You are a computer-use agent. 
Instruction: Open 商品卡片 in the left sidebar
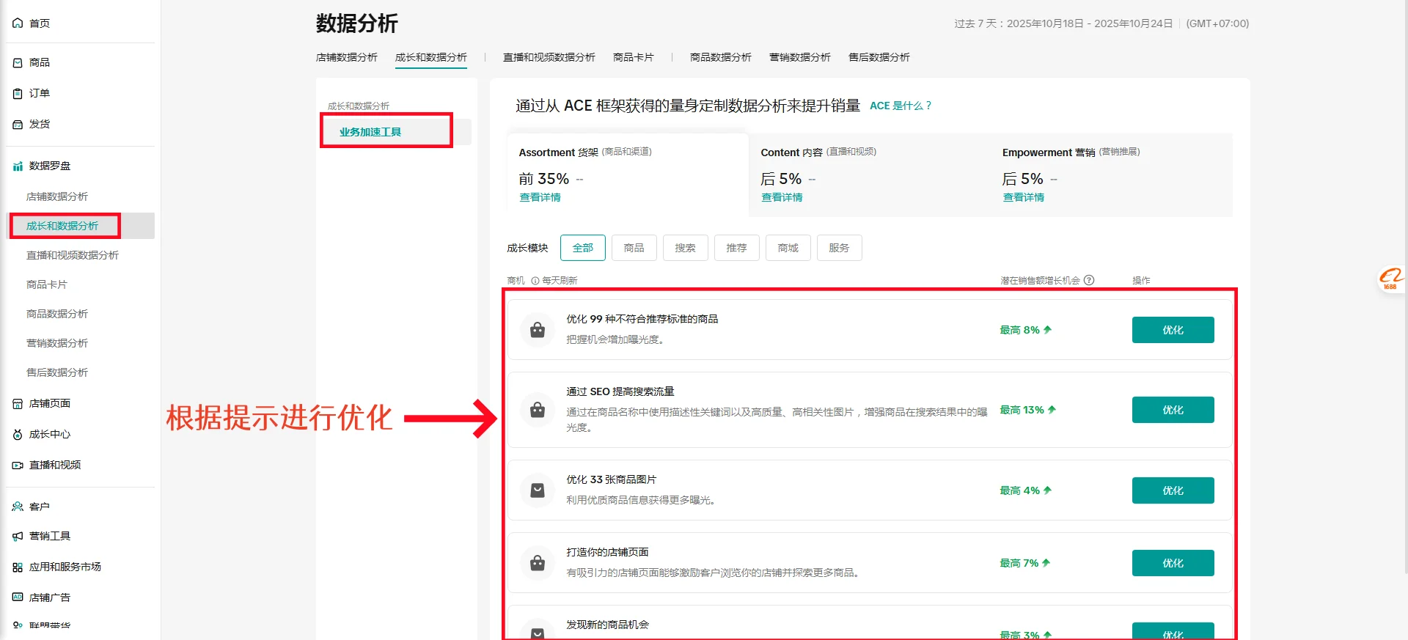tap(47, 284)
